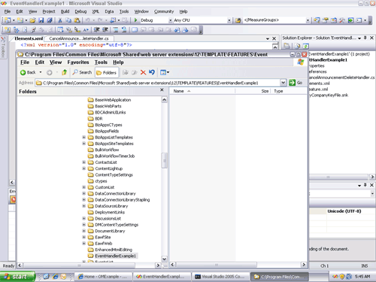Open Search in the Explorer toolbar

click(82, 72)
